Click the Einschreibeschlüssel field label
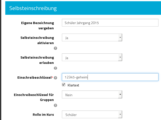 click(36, 78)
